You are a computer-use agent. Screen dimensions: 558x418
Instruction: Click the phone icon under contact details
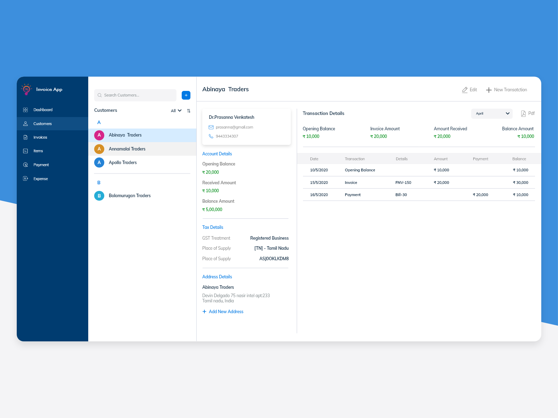(211, 136)
